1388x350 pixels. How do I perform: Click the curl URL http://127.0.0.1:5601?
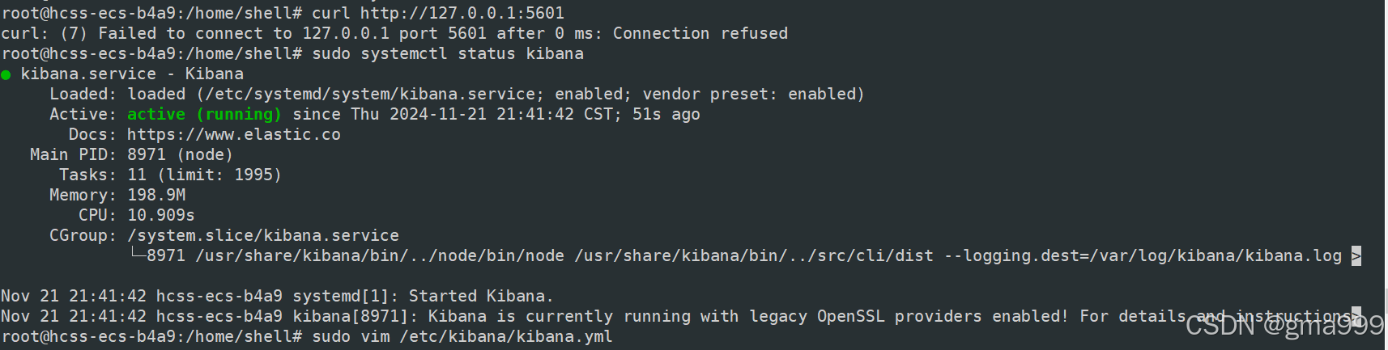462,13
